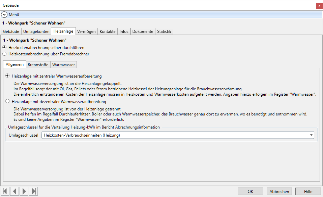Viewport: 323px width, 197px height.
Task: Open help via Hilfe button
Action: pyautogui.click(x=308, y=191)
